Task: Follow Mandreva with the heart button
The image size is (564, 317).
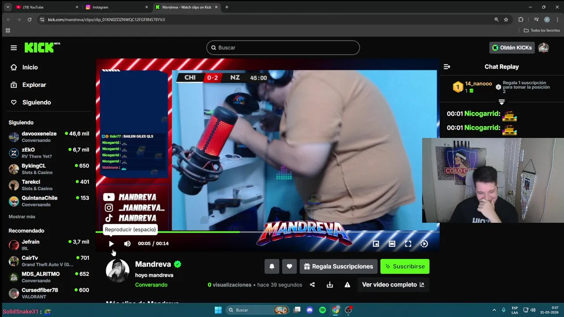Action: (x=289, y=266)
